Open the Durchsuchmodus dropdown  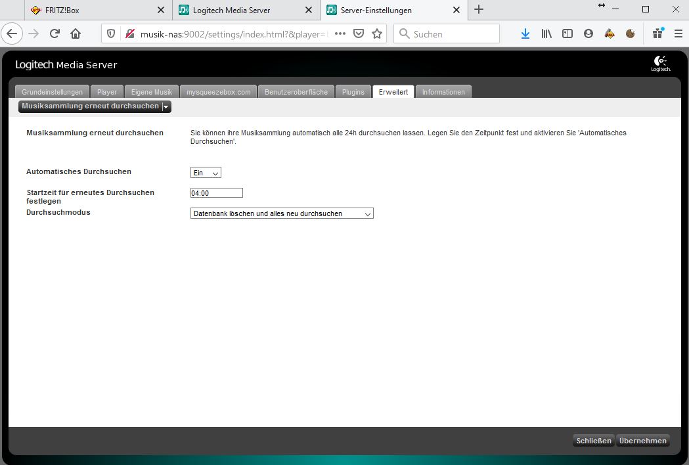(282, 213)
